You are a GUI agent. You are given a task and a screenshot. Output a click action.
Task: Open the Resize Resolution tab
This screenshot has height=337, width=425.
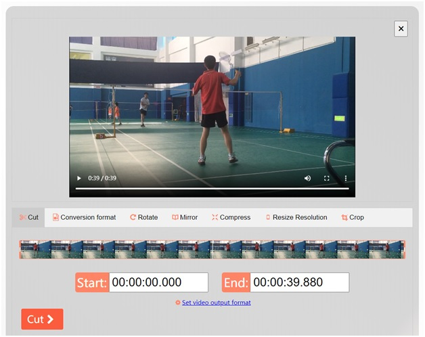tap(296, 217)
